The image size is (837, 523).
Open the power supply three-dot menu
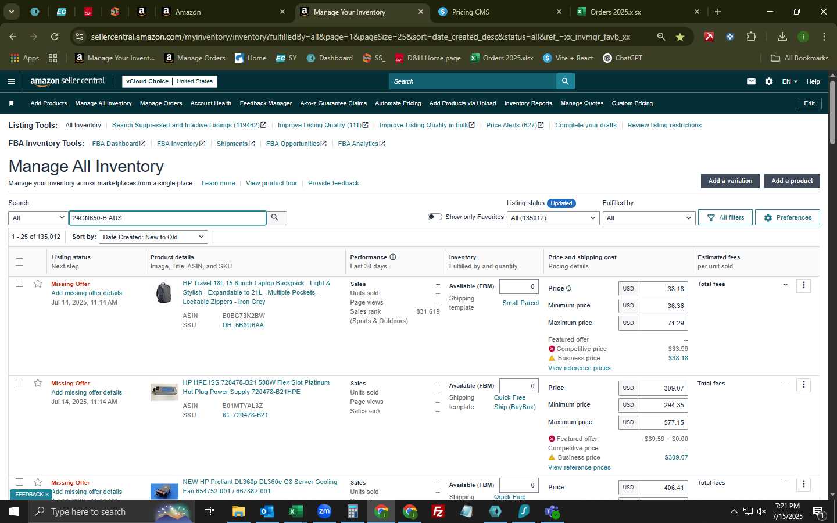(803, 385)
